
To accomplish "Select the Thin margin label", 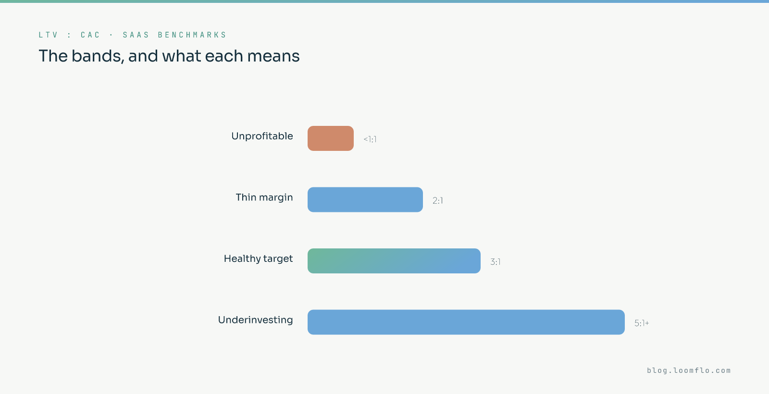I will [264, 197].
